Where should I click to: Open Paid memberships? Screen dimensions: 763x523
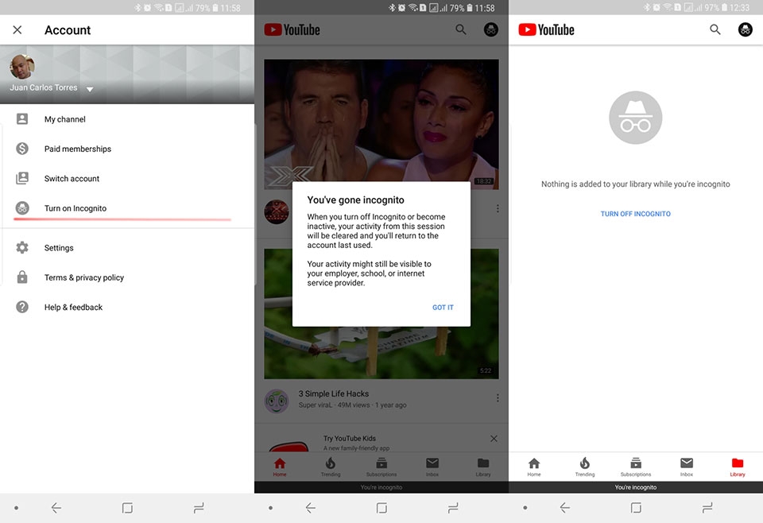click(77, 149)
